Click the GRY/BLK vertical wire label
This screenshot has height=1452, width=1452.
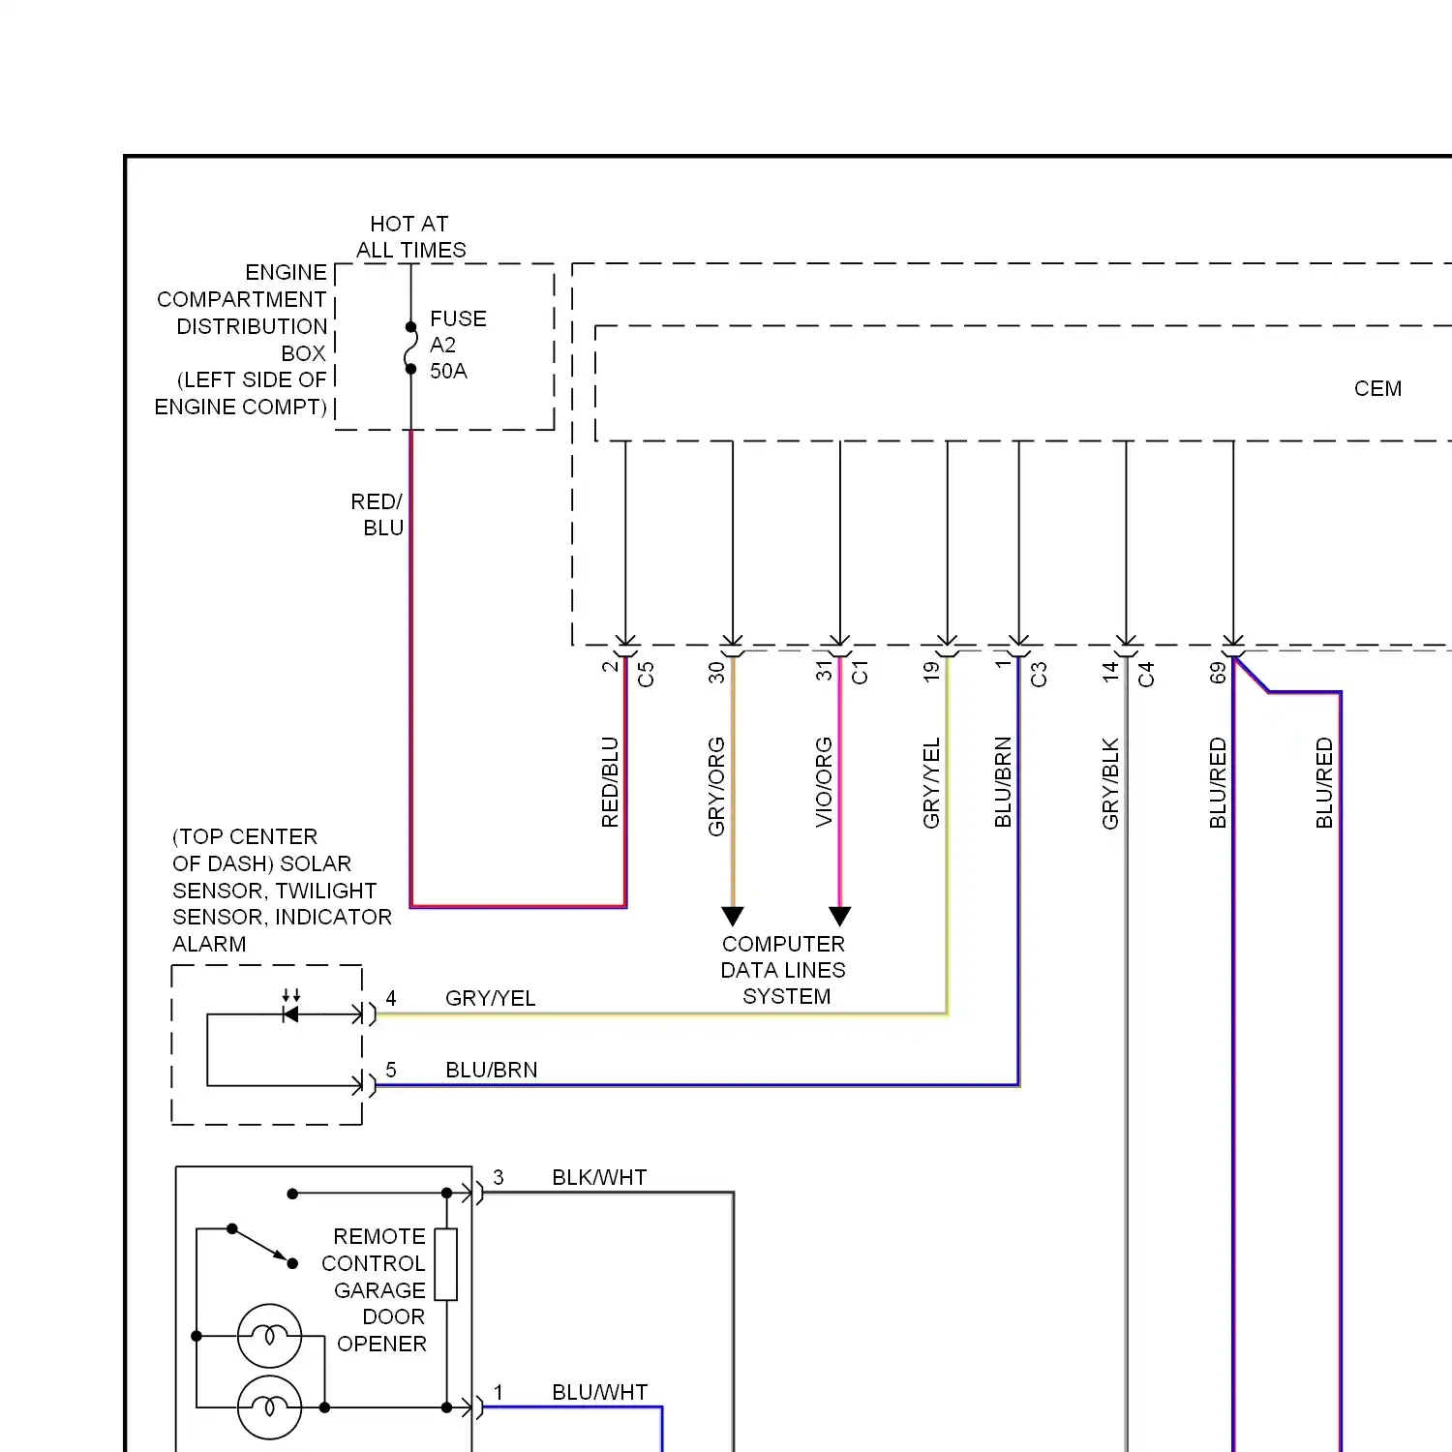click(1110, 783)
